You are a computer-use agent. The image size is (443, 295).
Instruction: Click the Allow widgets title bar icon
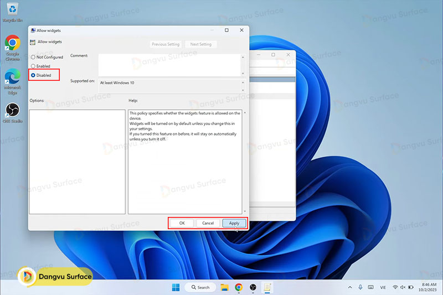(33, 30)
